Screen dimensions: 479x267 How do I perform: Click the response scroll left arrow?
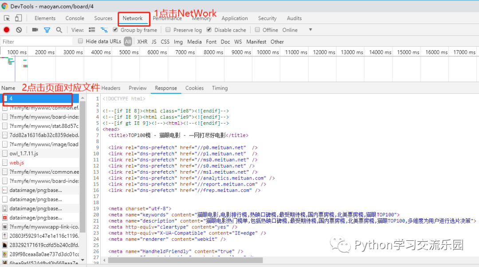click(105, 260)
